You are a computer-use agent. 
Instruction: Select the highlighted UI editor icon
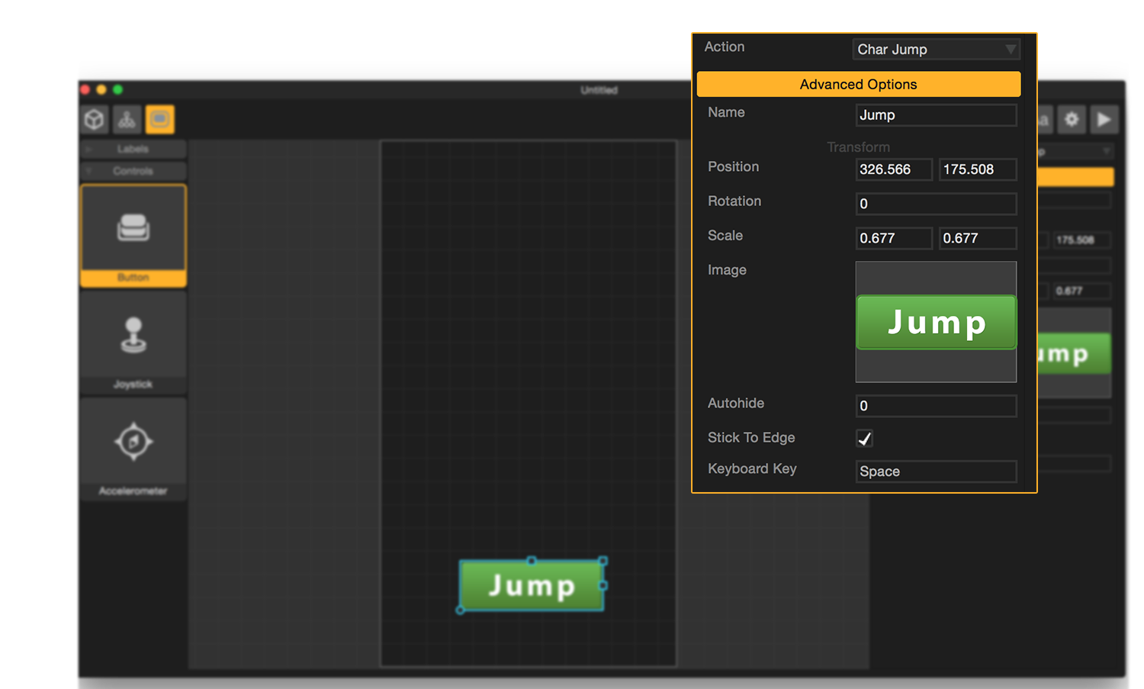coord(160,120)
